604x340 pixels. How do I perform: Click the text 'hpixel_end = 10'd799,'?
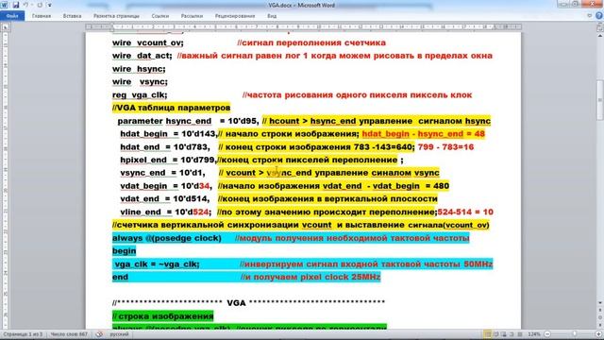point(169,160)
